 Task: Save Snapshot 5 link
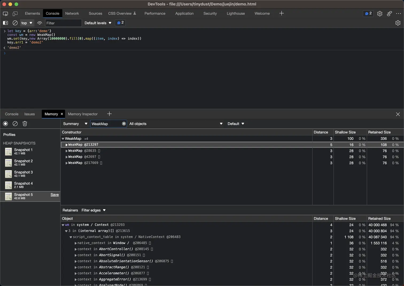click(x=55, y=195)
